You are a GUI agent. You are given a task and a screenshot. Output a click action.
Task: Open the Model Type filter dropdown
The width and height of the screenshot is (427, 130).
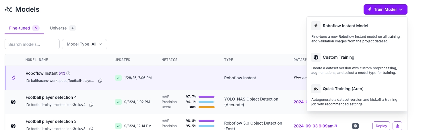tap(84, 44)
